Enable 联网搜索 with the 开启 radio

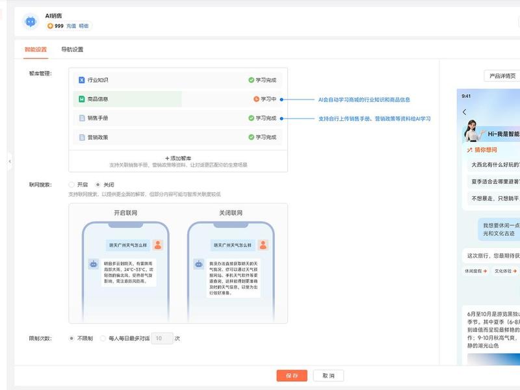71,185
